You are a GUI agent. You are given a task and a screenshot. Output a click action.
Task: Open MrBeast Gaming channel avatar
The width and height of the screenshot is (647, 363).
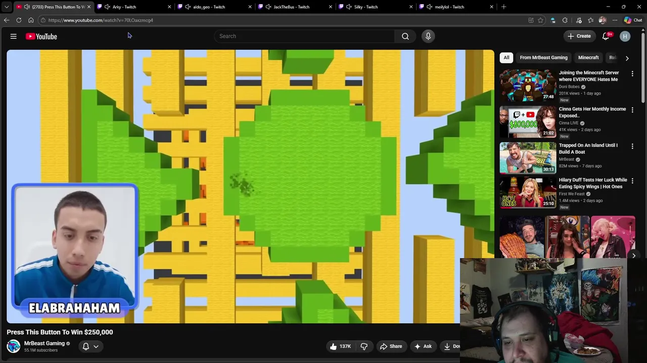[14, 346]
